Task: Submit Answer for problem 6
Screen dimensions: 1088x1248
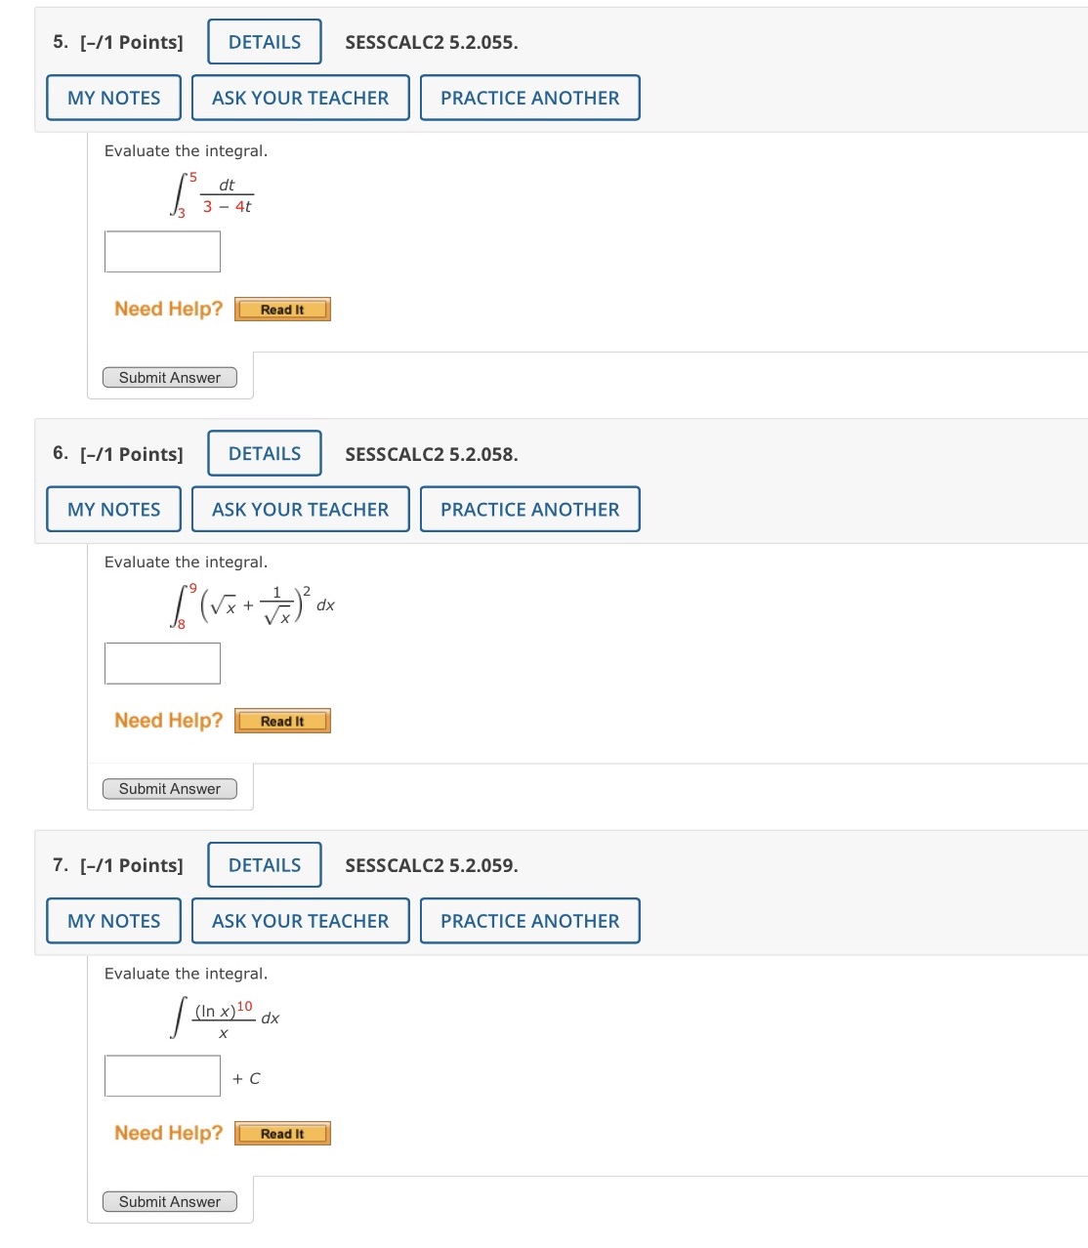Action: coord(169,788)
